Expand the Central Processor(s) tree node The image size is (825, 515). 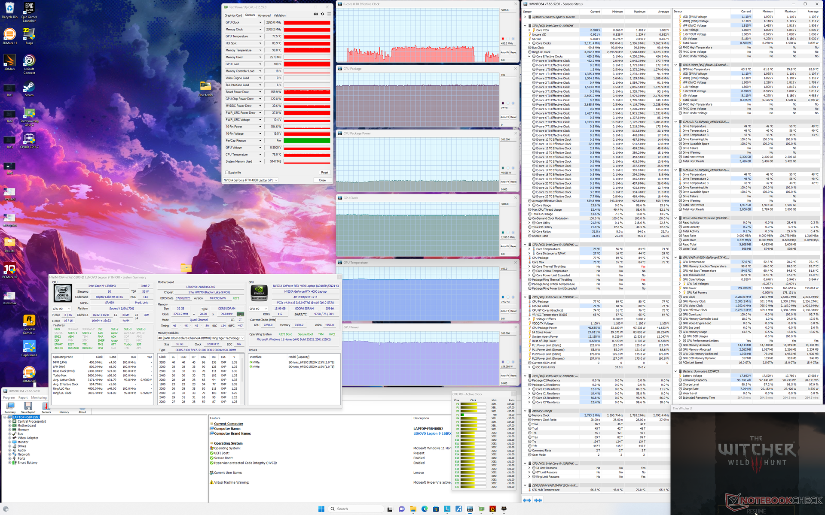pos(9,421)
